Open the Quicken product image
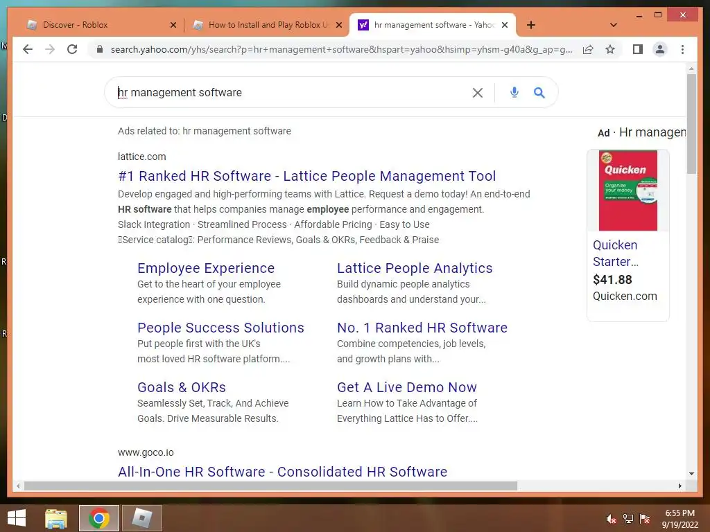 (628, 190)
